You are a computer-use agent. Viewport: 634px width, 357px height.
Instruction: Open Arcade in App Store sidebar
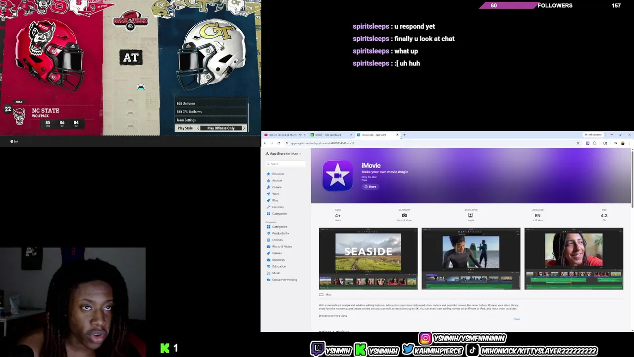pyautogui.click(x=274, y=180)
